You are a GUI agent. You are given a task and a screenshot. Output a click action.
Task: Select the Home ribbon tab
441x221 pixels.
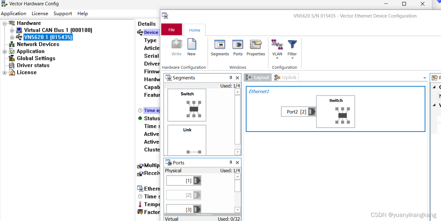point(195,30)
